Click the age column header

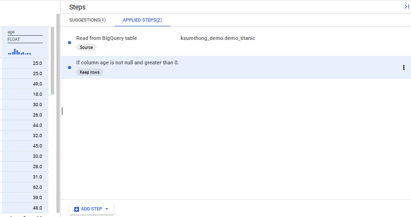pyautogui.click(x=11, y=32)
